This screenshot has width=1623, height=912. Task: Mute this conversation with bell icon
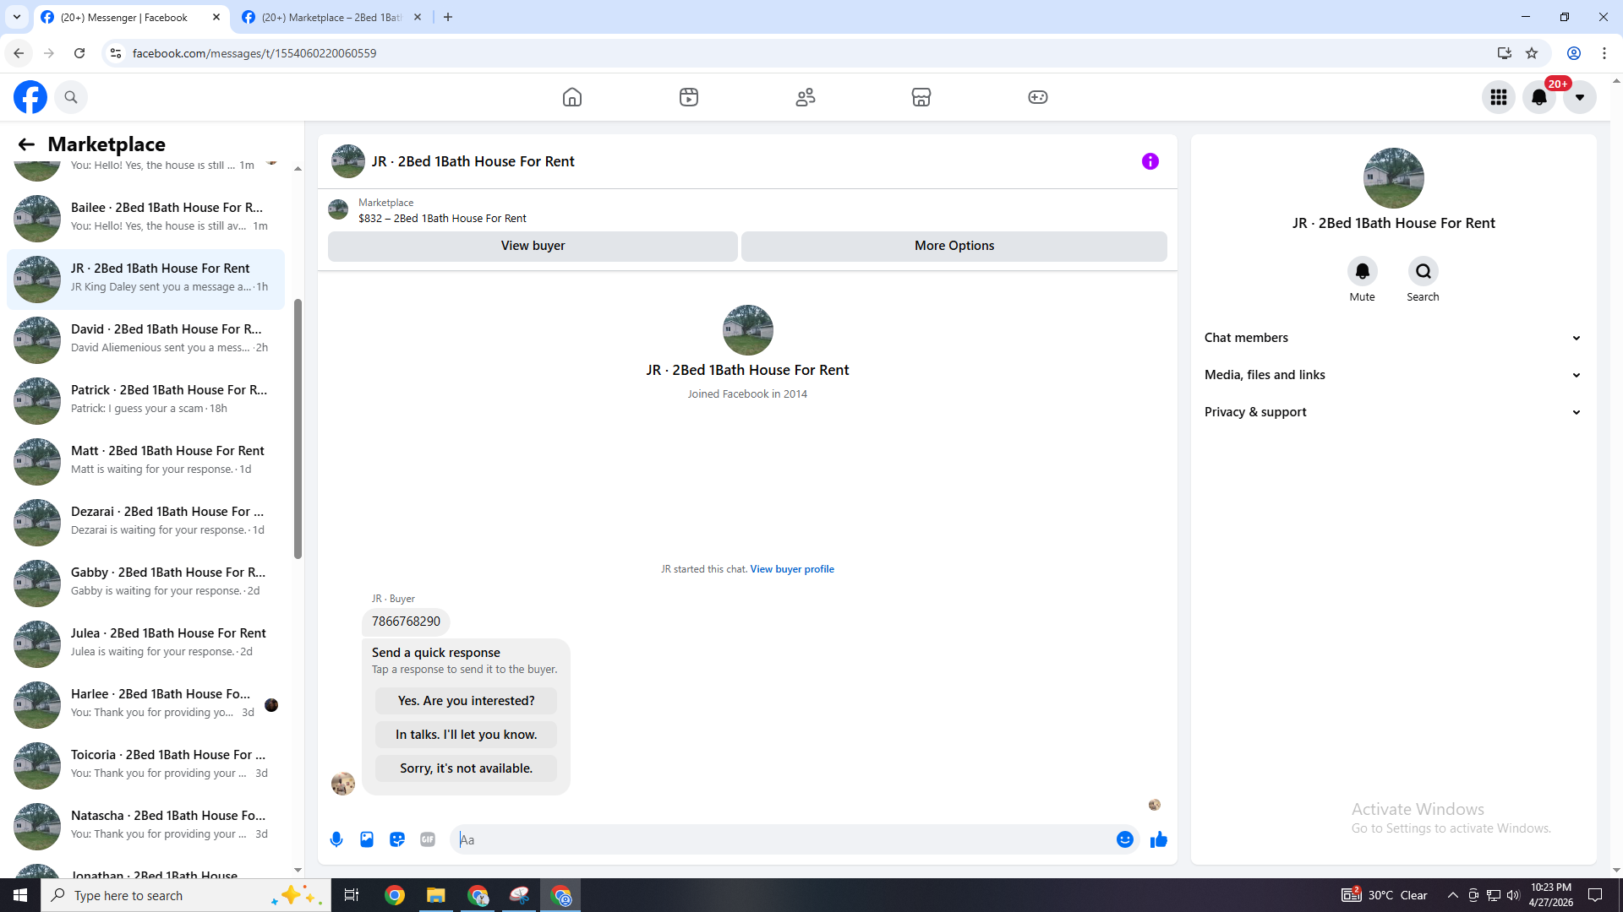(1363, 271)
